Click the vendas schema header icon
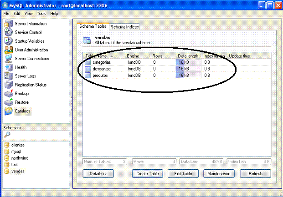The width and height of the screenshot is (283, 197). pos(87,40)
